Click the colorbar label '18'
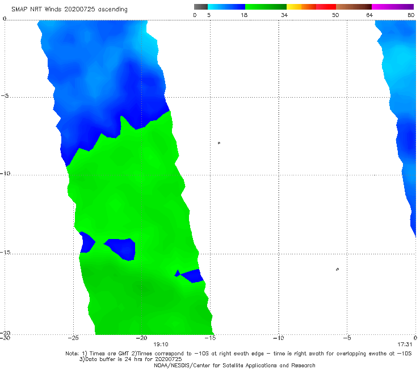The image size is (420, 369). pyautogui.click(x=244, y=15)
